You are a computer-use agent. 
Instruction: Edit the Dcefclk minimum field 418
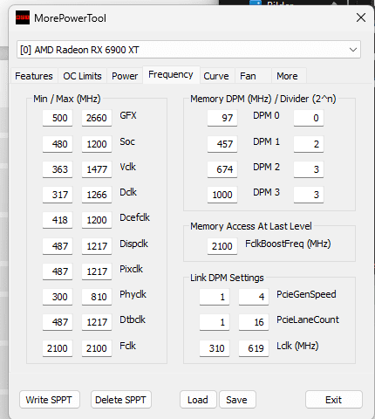58,220
